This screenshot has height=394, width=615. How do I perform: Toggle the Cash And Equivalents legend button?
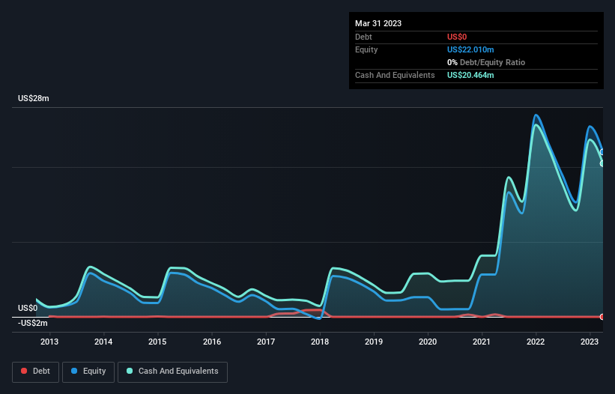click(172, 372)
